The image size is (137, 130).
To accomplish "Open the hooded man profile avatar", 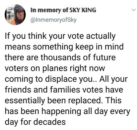I will (15, 15).
